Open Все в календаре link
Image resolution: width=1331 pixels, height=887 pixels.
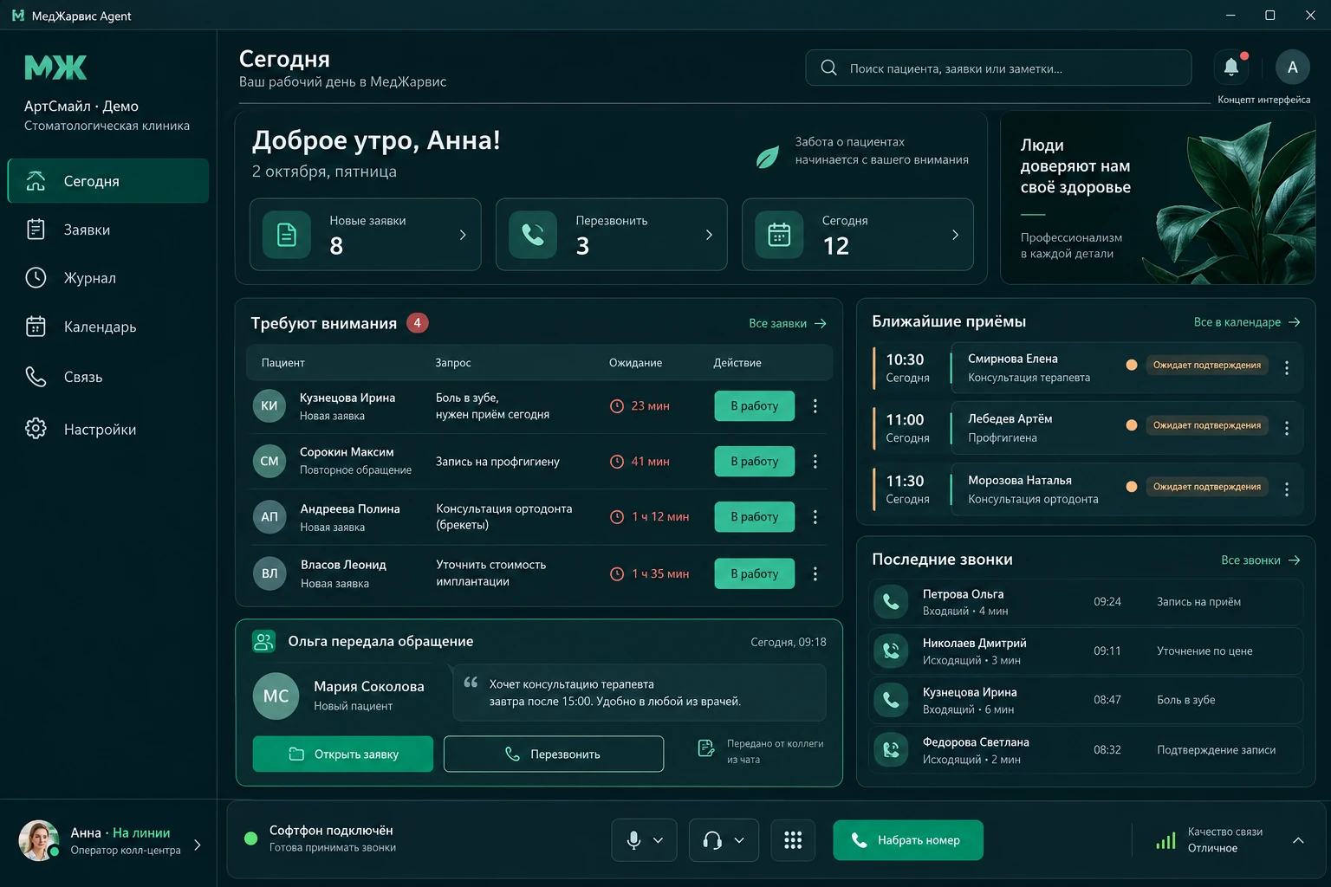pos(1247,322)
